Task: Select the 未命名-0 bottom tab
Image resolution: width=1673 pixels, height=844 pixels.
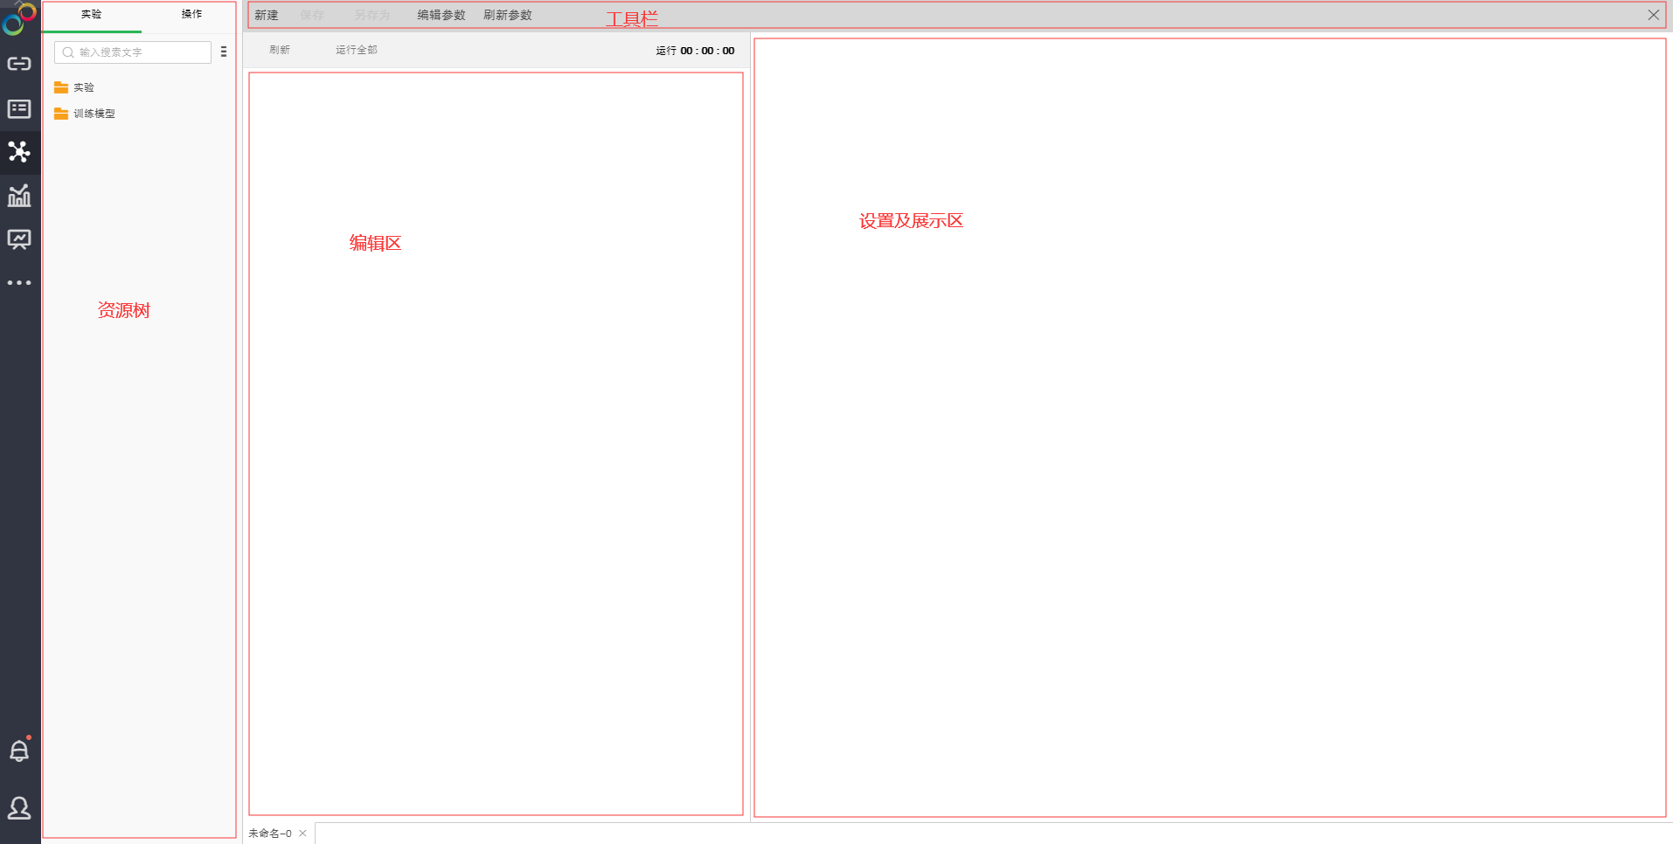Action: click(x=270, y=834)
